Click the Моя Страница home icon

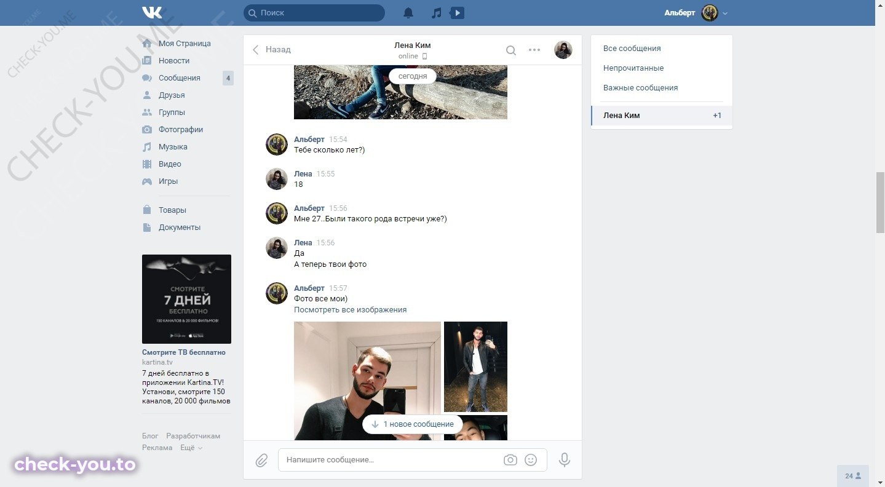[x=147, y=44]
